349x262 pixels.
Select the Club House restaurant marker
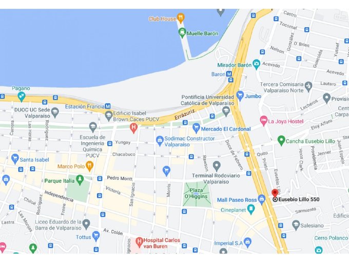tap(181, 18)
